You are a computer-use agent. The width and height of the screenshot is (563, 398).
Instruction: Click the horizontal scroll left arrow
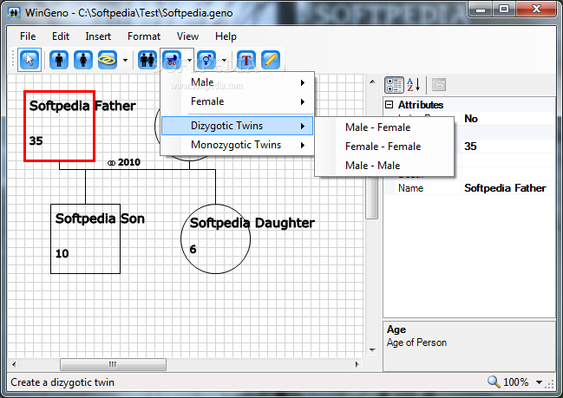[14, 365]
